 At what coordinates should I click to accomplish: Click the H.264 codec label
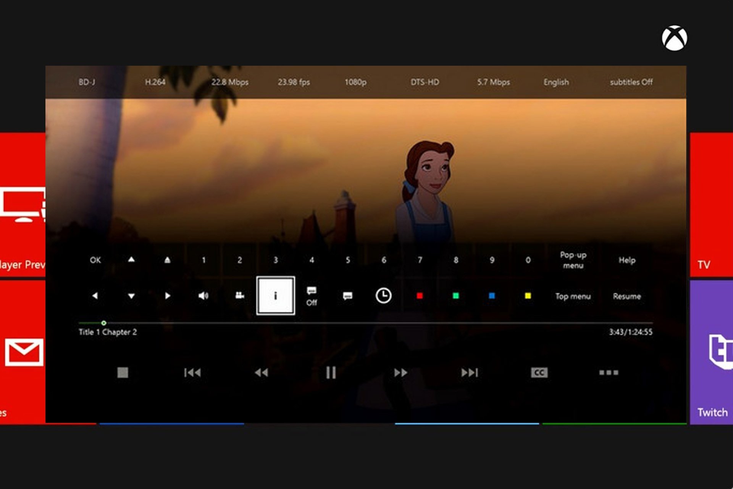click(x=155, y=82)
